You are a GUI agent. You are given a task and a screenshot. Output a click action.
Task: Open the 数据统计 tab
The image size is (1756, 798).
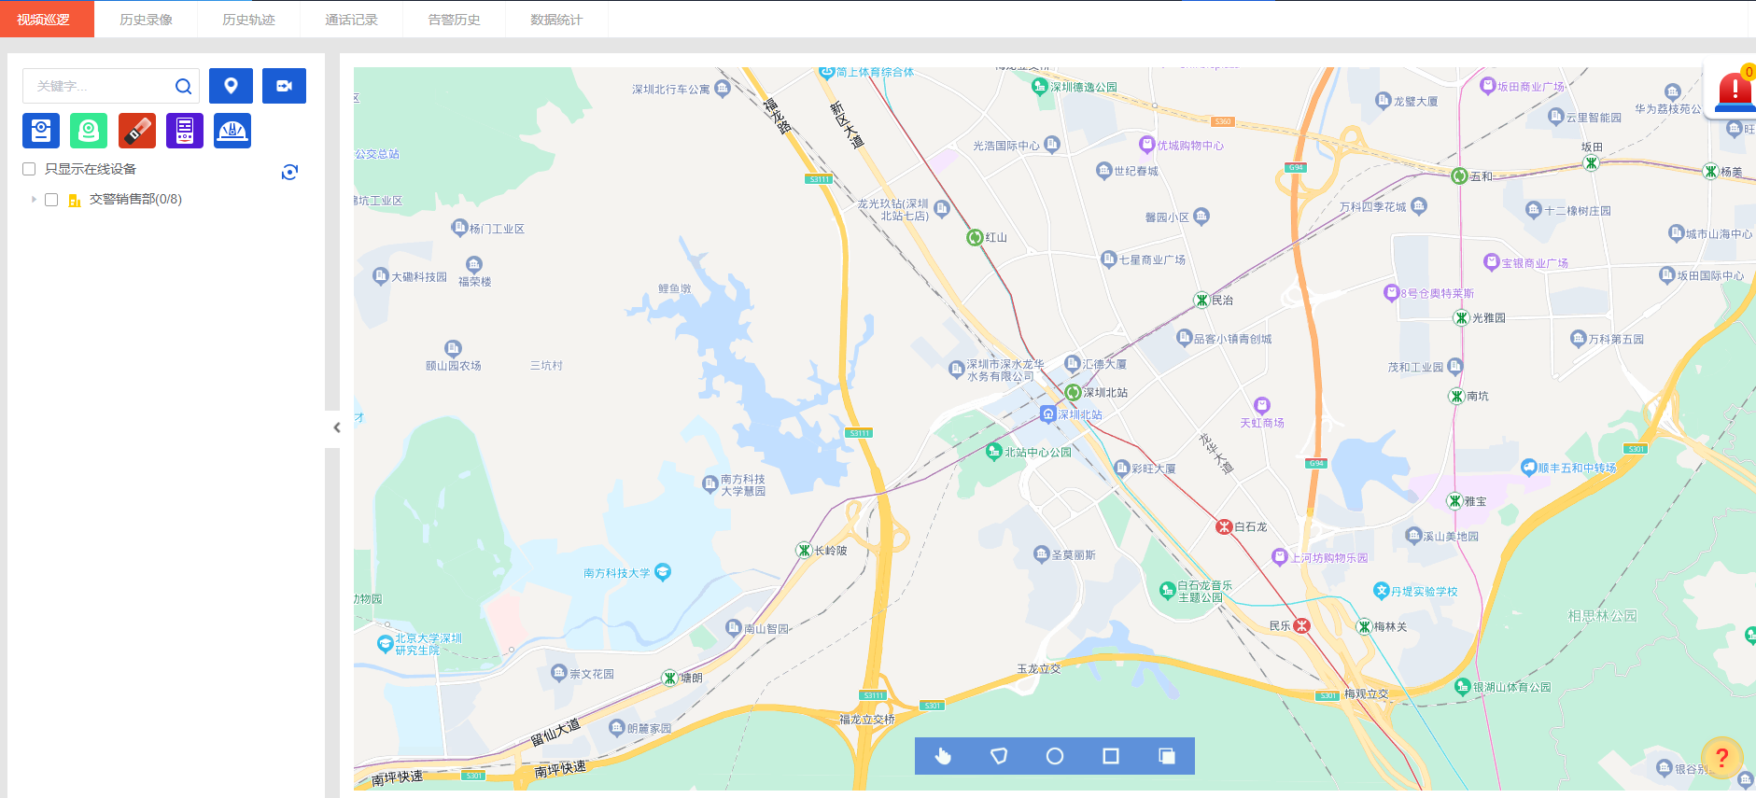pyautogui.click(x=556, y=20)
